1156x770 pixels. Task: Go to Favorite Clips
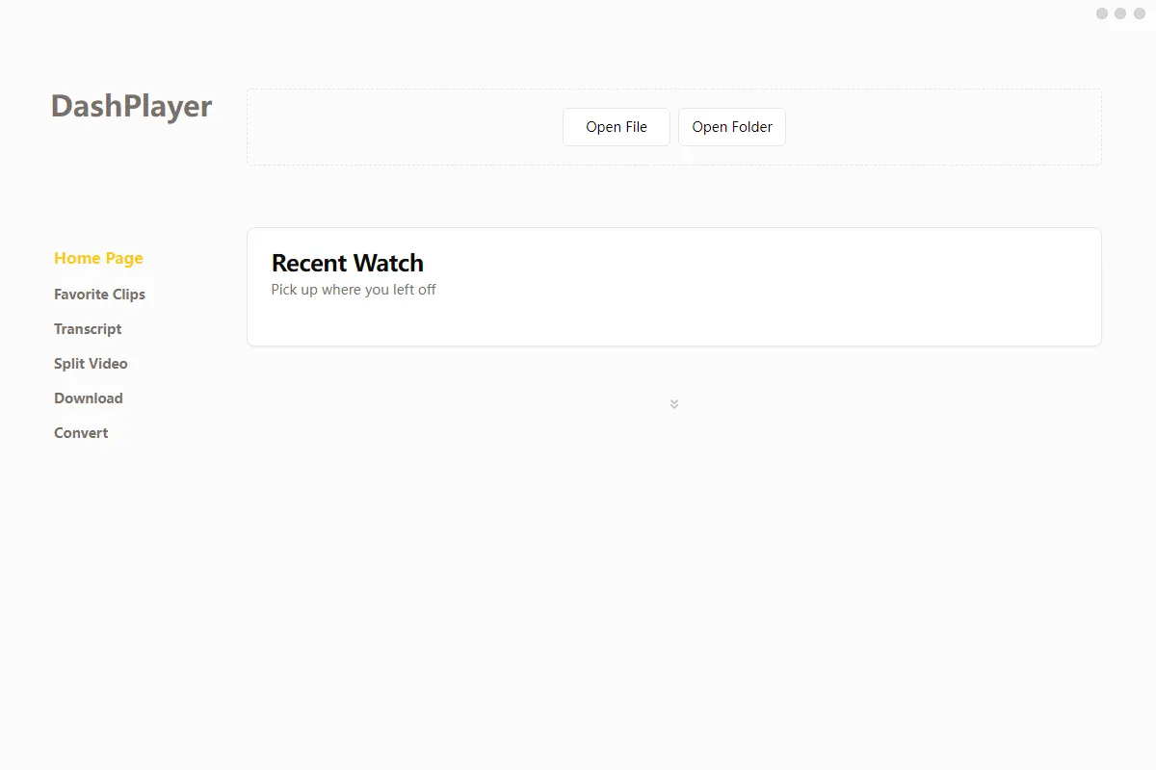point(100,294)
